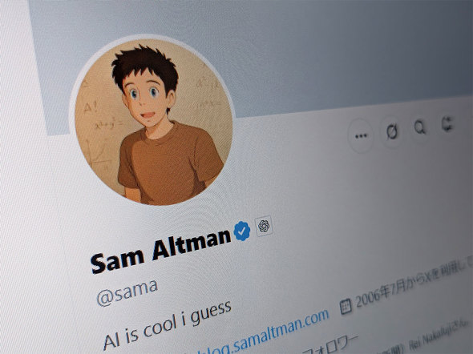The width and height of the screenshot is (473, 354).
Task: Click the bio text "AI is cool i guess"
Action: point(167,326)
